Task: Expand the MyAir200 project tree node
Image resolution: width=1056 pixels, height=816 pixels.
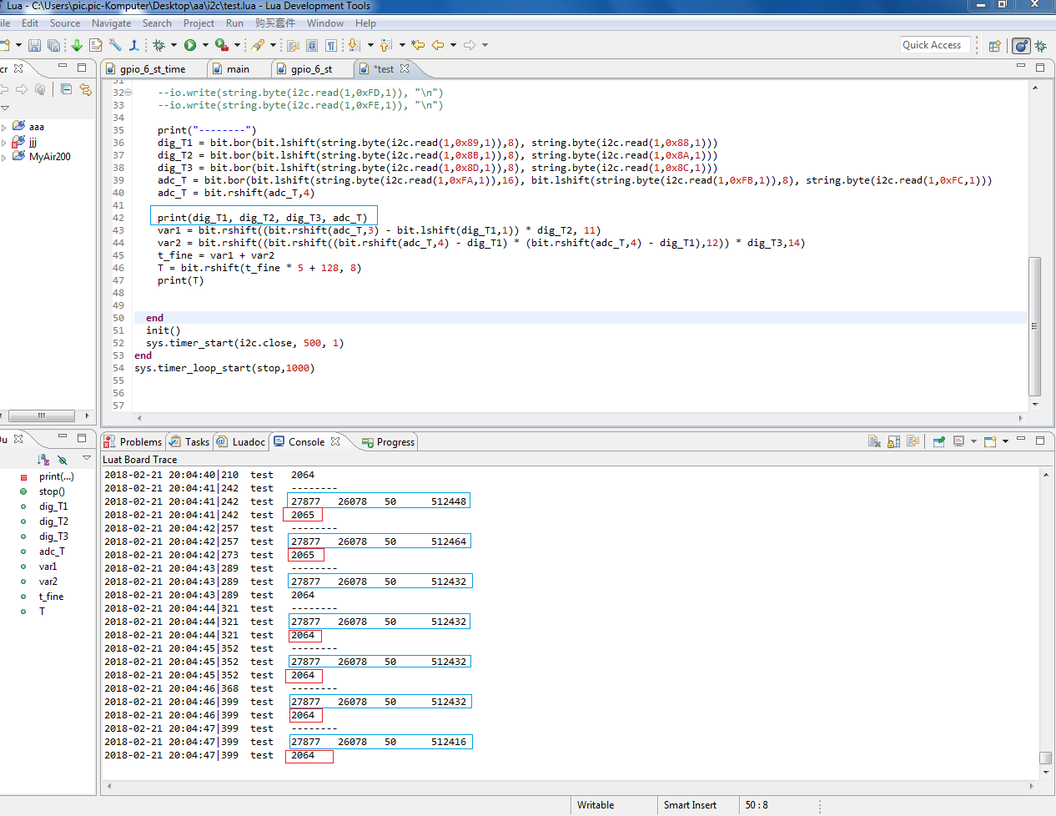Action: (x=4, y=157)
